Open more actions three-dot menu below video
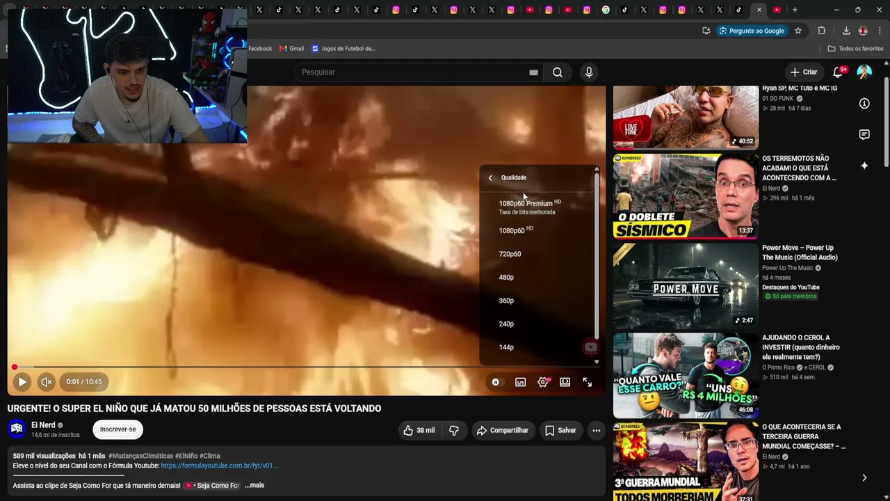 tap(597, 431)
